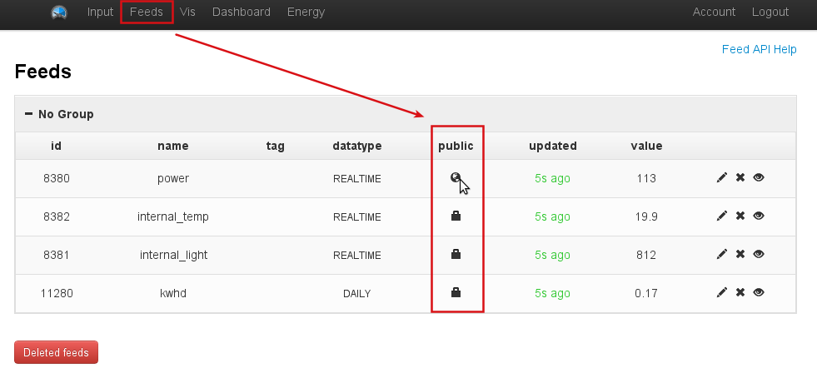Viewport: 817px width, 383px height.
Task: View the kwhd feed with eye icon
Action: 759,293
